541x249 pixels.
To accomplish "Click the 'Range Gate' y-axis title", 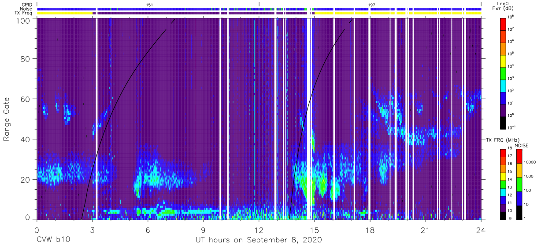I will pyautogui.click(x=7, y=119).
